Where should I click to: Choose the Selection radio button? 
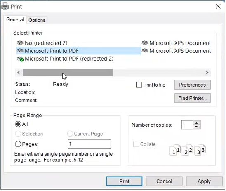point(18,134)
